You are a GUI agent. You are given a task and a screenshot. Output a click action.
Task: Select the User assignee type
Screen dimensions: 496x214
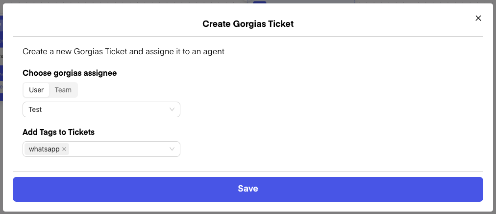click(x=36, y=90)
